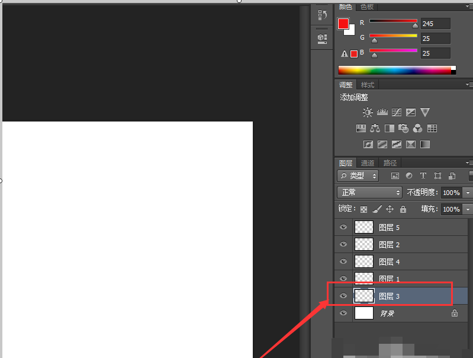Switch to the 样式 tab
This screenshot has height=358, width=473.
click(x=368, y=85)
